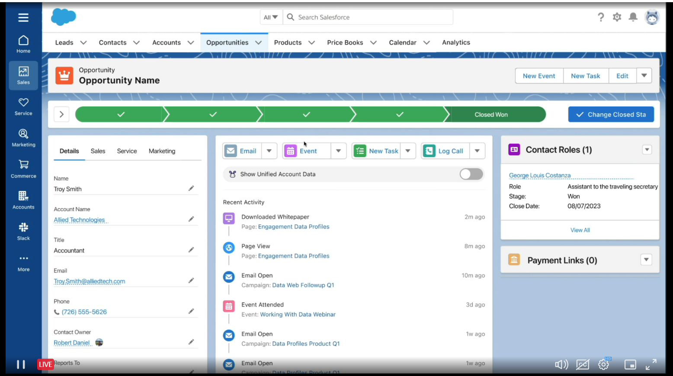Viewport: 673px width, 376px height.
Task: Open the All search scope dropdown
Action: point(271,17)
